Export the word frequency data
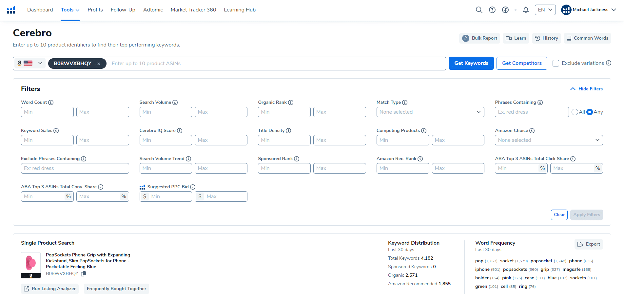This screenshot has height=298, width=625. coord(589,244)
